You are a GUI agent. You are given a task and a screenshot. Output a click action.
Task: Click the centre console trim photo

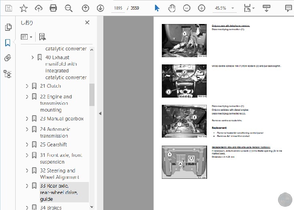tap(184, 81)
